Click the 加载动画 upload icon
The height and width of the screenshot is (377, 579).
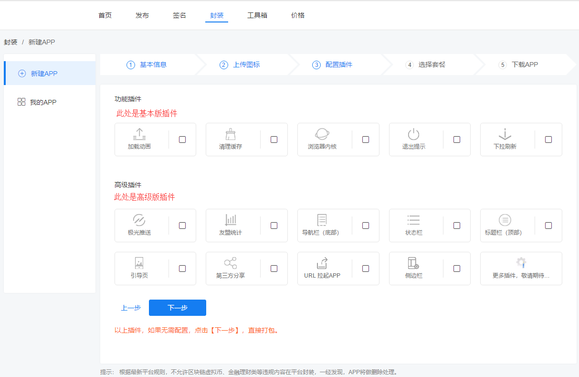pos(139,134)
